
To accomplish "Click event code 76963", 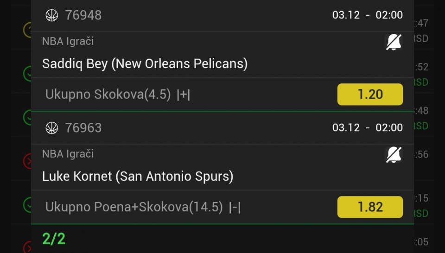I will [83, 128].
